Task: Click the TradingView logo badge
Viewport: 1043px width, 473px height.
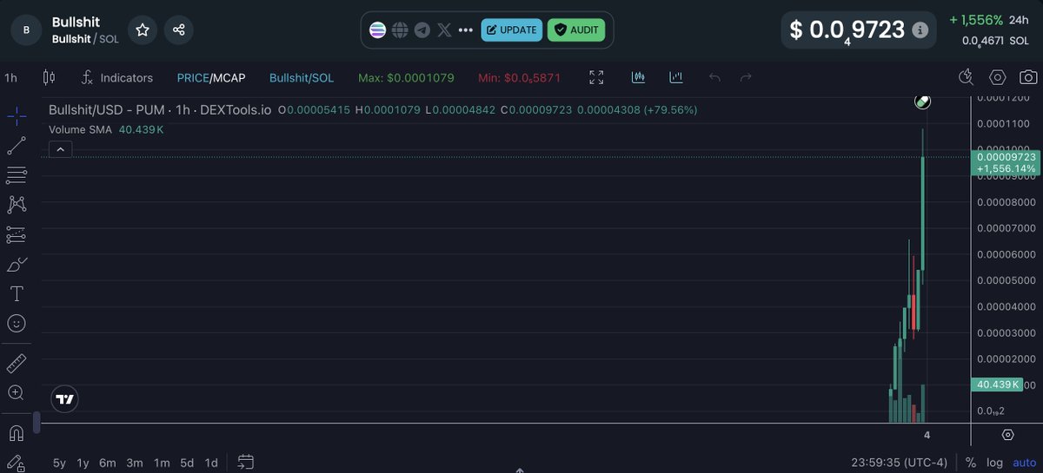Action: (x=64, y=399)
